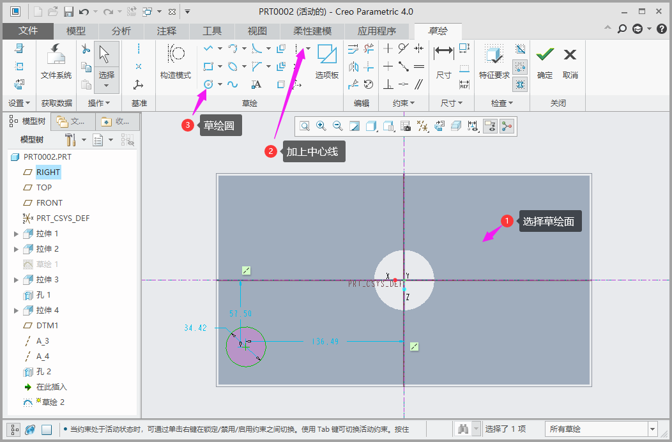Image resolution: width=672 pixels, height=442 pixels.
Task: Click the scissors cut icon
Action: 86,49
